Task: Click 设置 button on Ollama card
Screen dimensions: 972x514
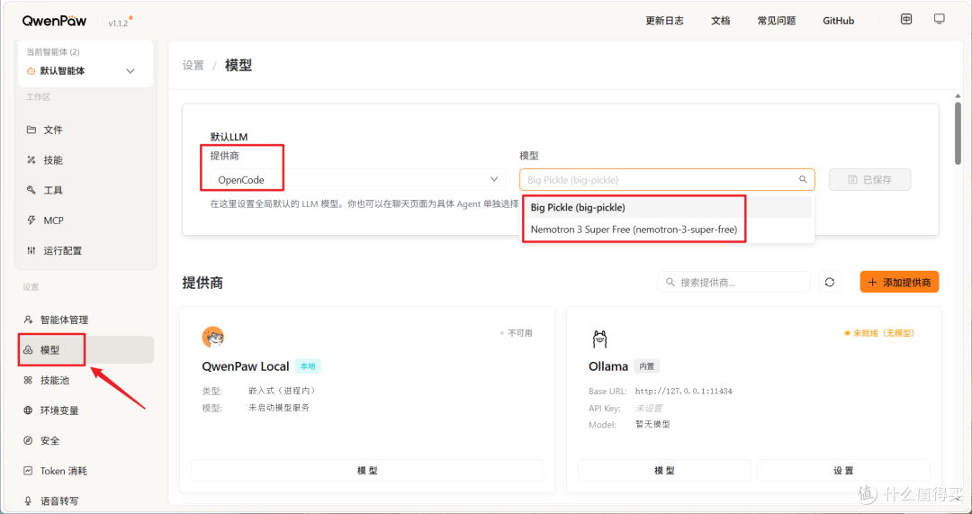Action: point(843,471)
